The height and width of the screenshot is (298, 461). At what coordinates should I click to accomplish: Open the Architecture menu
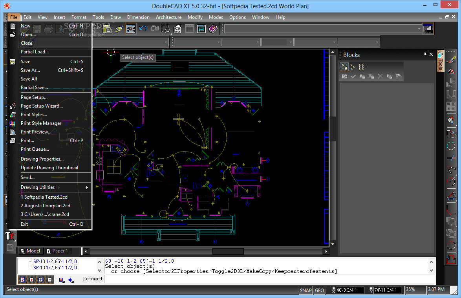point(168,17)
